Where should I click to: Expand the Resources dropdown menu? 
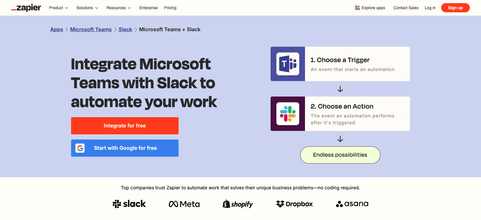tap(119, 8)
